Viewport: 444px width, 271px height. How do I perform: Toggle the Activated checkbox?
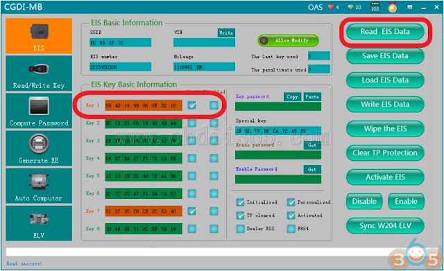point(291,216)
